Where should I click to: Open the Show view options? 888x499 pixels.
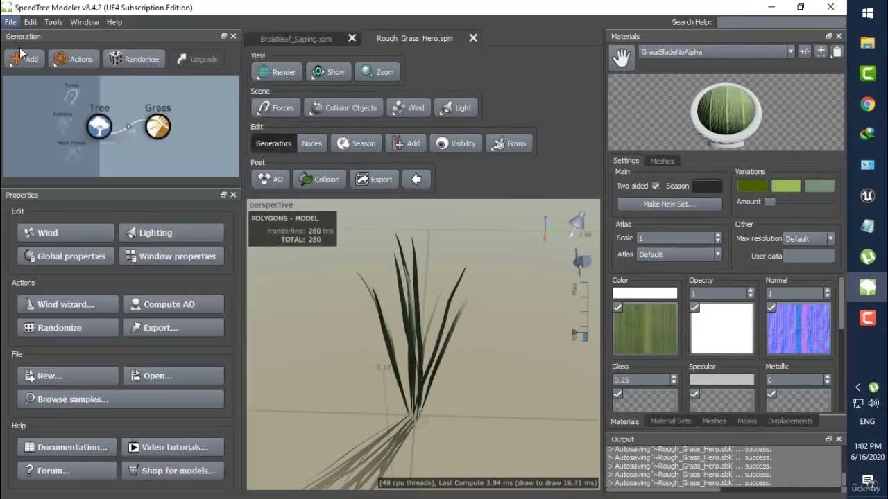pos(328,72)
